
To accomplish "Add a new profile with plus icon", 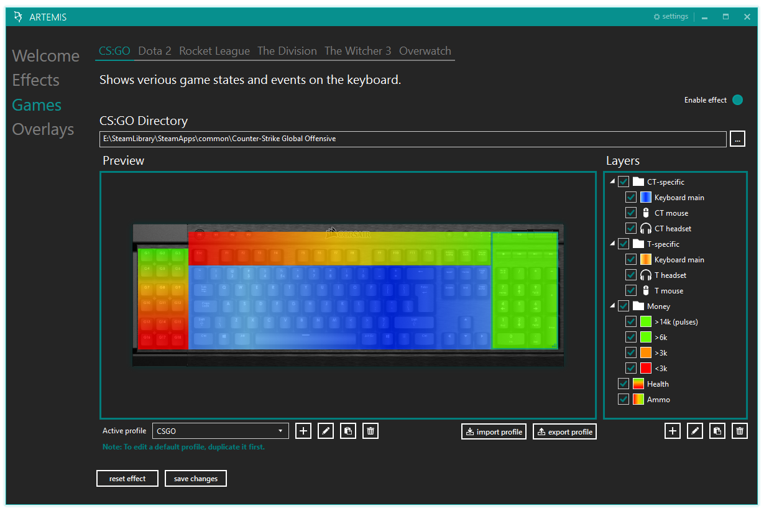I will tap(303, 431).
